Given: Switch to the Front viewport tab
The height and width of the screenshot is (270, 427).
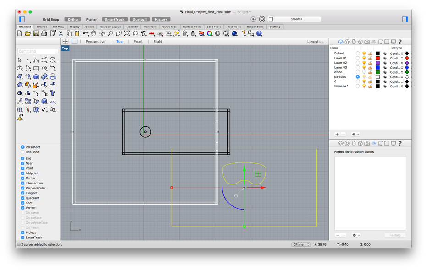Looking at the screenshot, I should point(138,42).
